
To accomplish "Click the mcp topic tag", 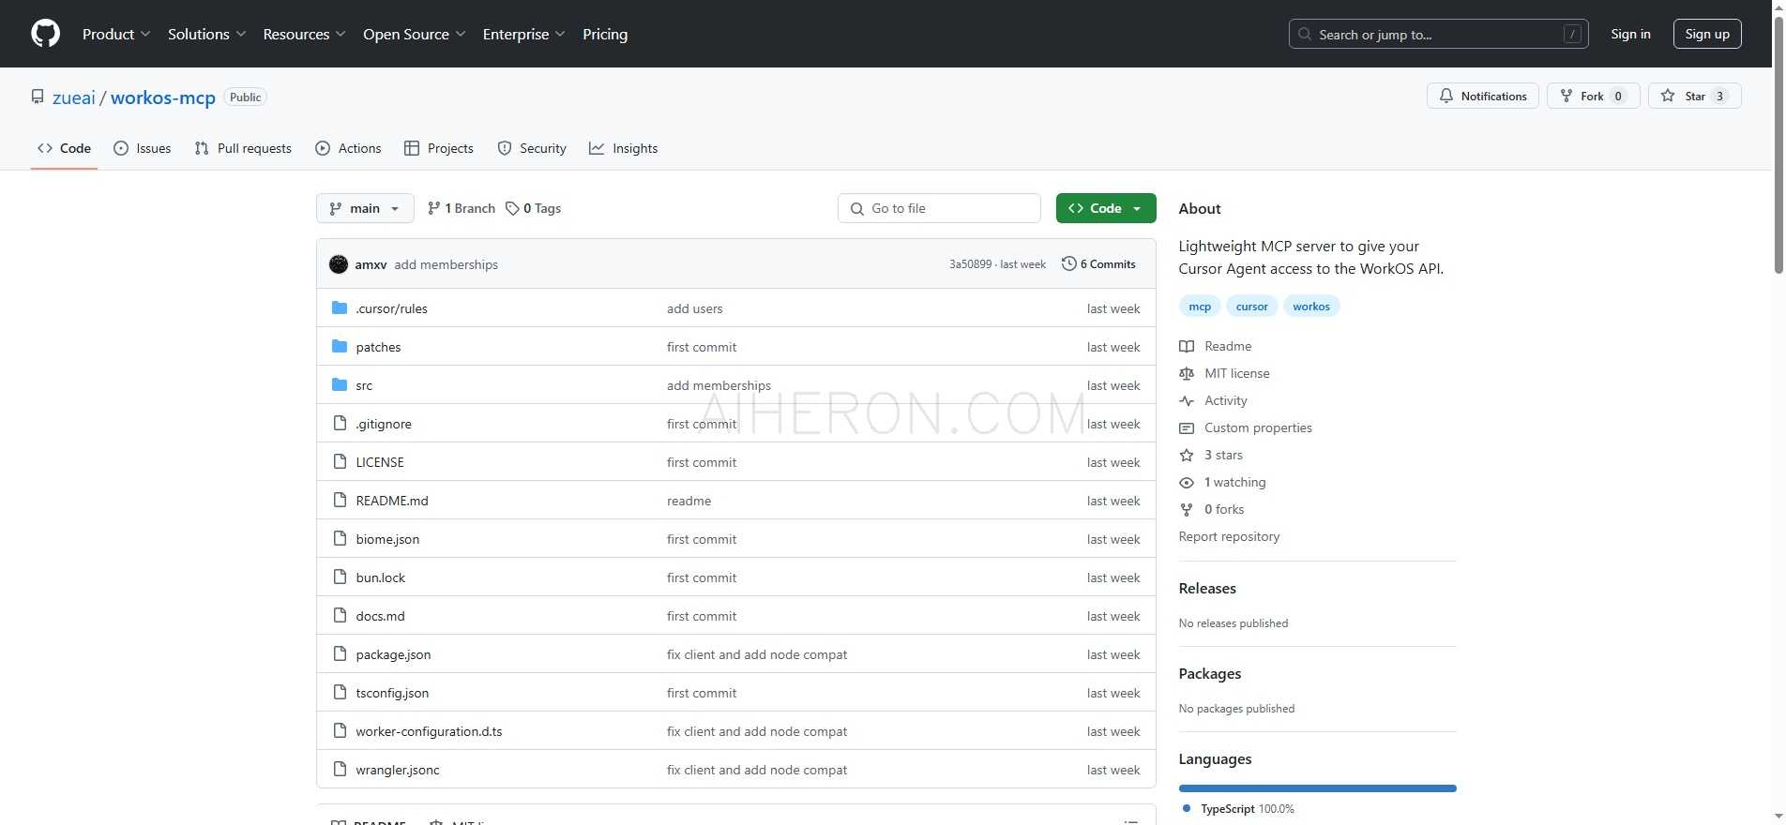I will pyautogui.click(x=1200, y=307).
